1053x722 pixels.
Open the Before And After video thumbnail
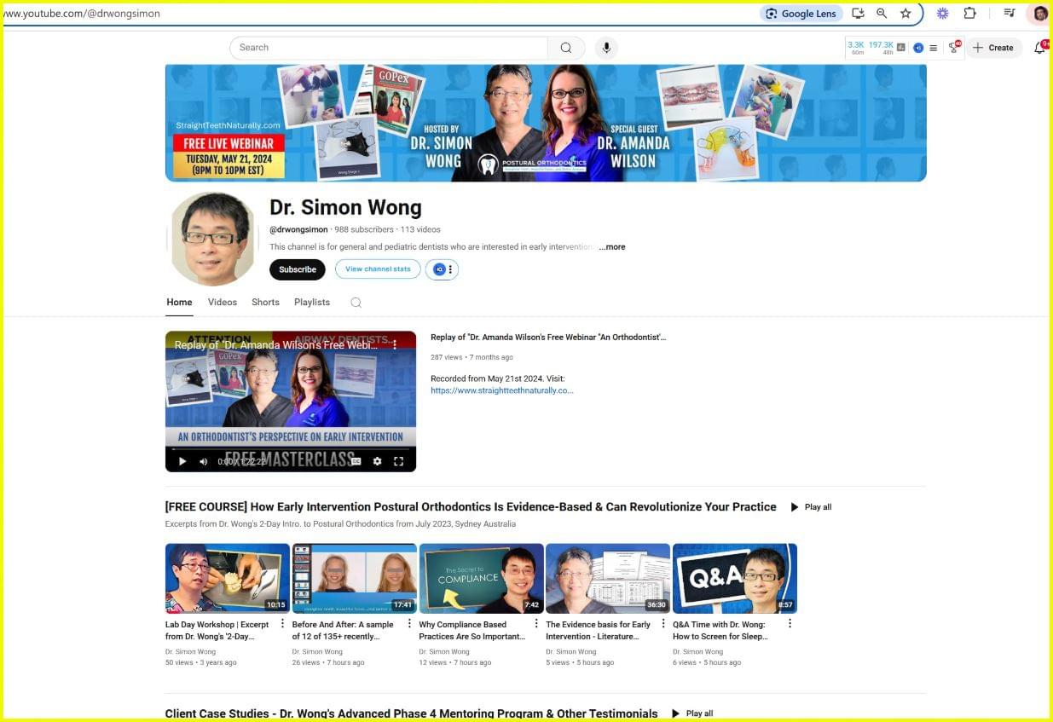[355, 579]
